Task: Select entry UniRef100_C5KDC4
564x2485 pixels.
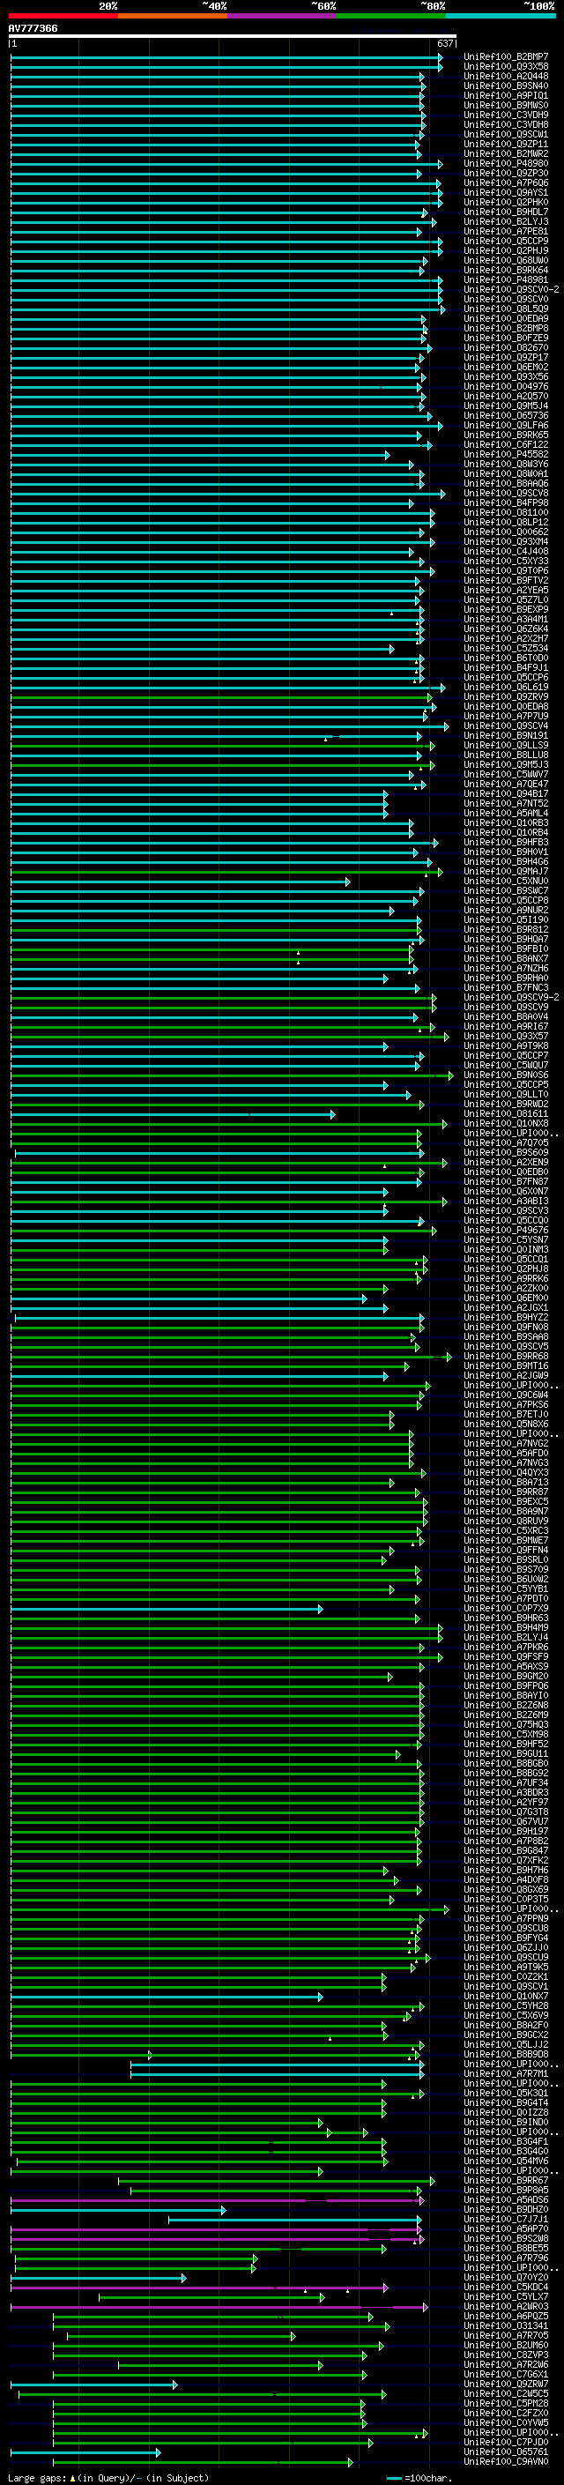Action: click(x=505, y=2287)
